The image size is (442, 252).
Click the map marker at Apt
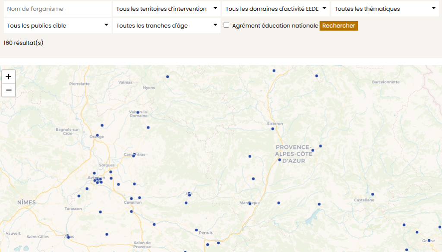pos(189,195)
